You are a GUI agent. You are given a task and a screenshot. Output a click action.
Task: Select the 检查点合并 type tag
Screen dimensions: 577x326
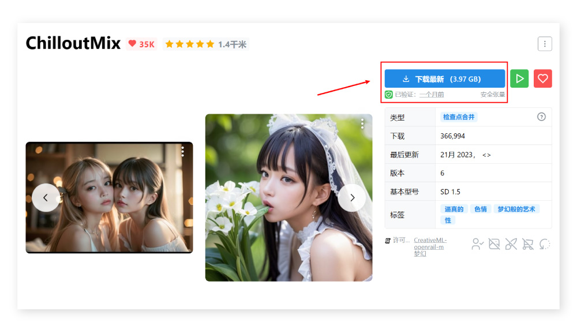(459, 117)
